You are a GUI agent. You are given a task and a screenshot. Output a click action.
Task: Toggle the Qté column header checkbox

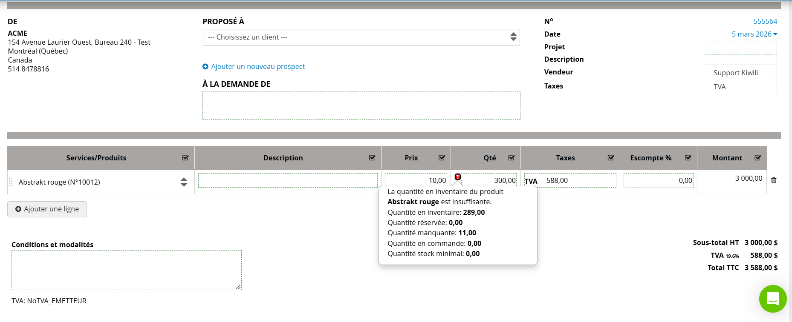click(512, 158)
